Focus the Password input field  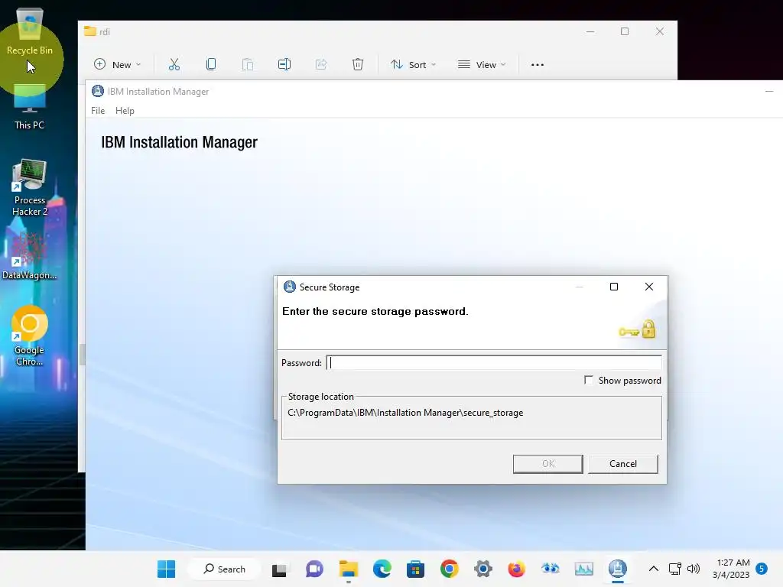pos(494,363)
